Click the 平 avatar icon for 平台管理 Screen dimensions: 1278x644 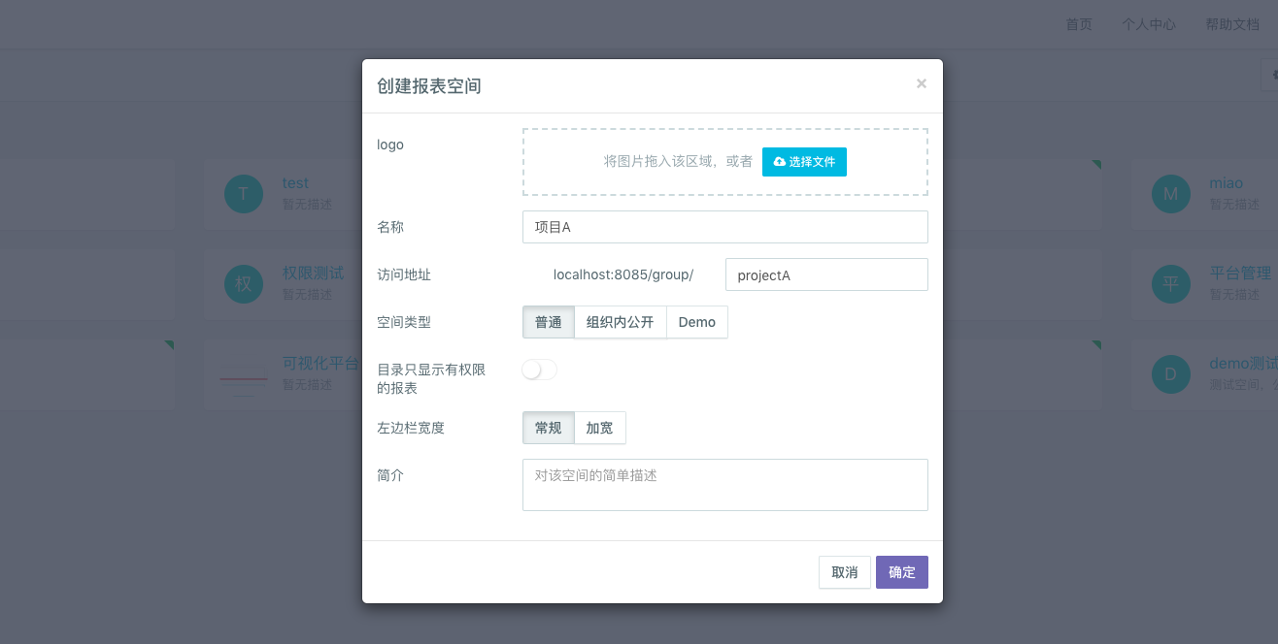pyautogui.click(x=1170, y=284)
